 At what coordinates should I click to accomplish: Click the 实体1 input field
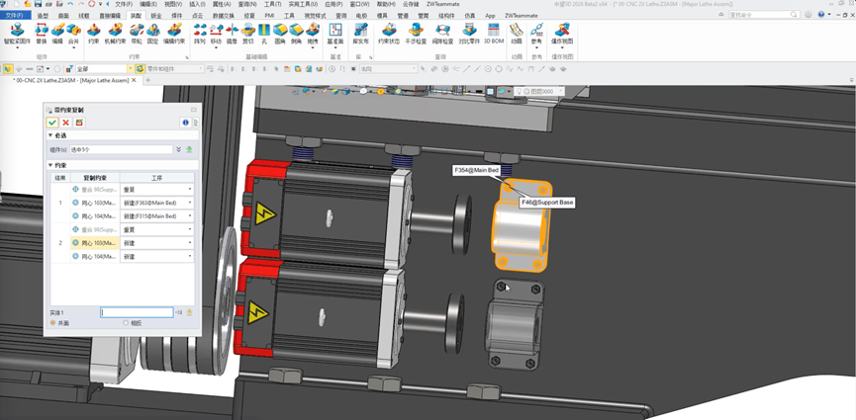(x=137, y=312)
